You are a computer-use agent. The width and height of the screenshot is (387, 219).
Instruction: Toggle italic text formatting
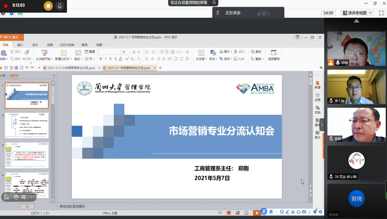click(106, 59)
